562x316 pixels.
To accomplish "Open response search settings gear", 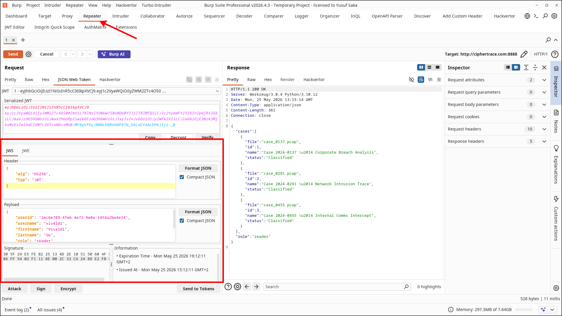I will (237, 287).
